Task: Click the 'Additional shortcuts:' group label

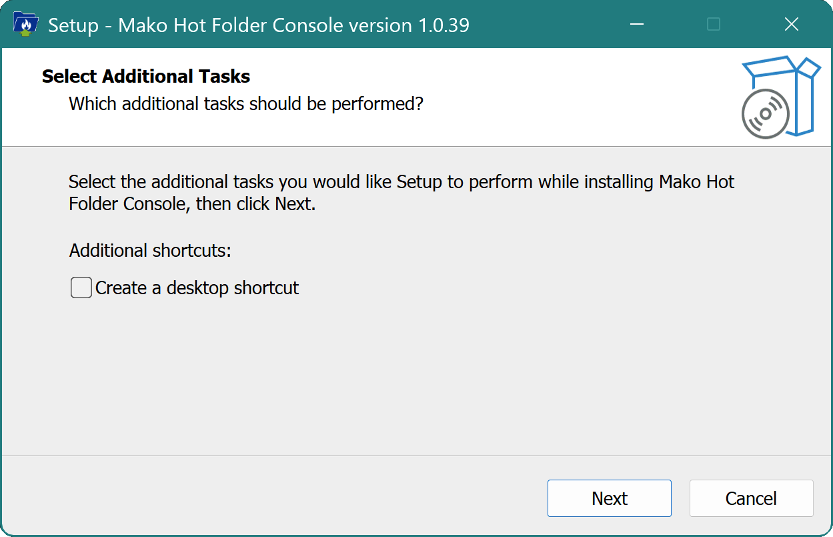Action: pyautogui.click(x=150, y=251)
